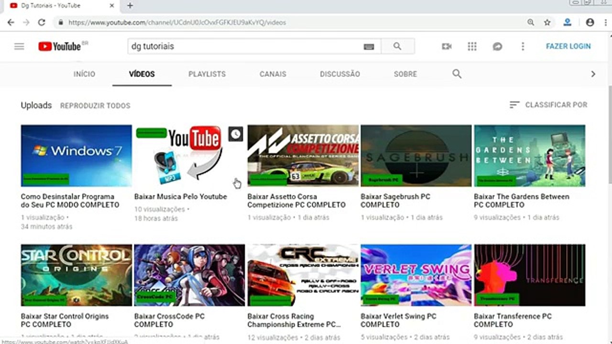
Task: Click the CrossCode video thumbnail
Action: 190,275
